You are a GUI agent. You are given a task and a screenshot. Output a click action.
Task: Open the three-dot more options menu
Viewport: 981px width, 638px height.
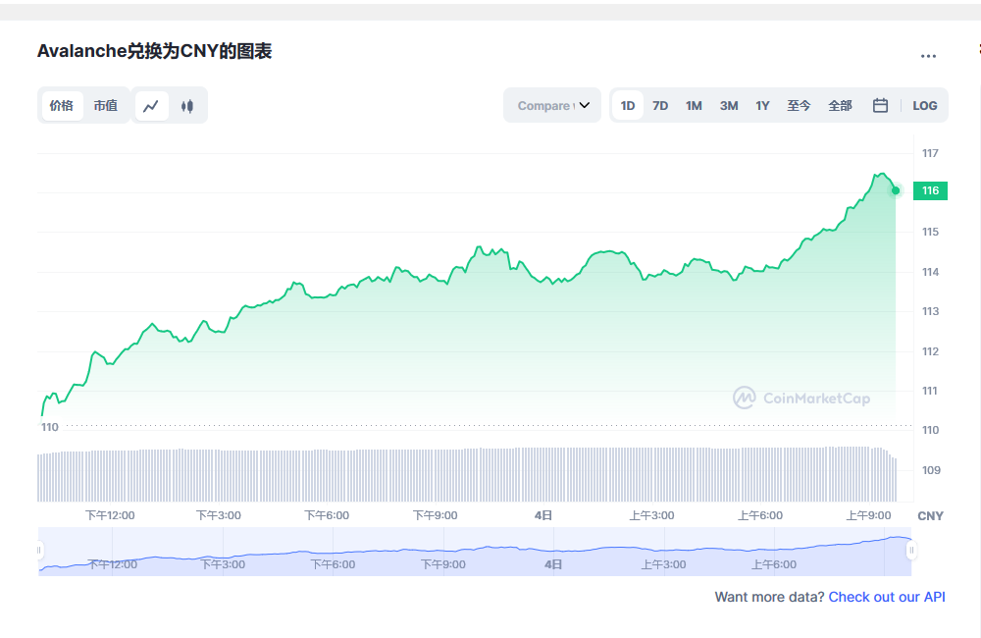pos(928,56)
